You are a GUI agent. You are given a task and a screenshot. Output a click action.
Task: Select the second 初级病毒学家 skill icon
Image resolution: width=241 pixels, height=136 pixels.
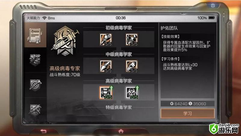(132, 40)
